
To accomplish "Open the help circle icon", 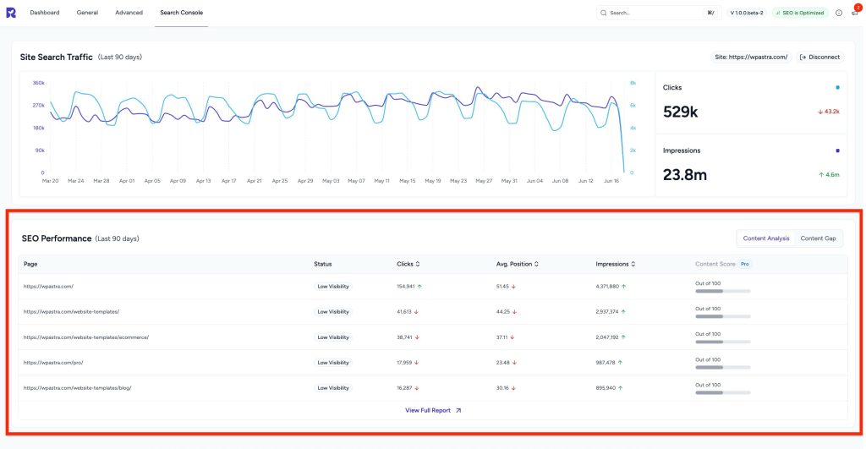I will (x=839, y=13).
